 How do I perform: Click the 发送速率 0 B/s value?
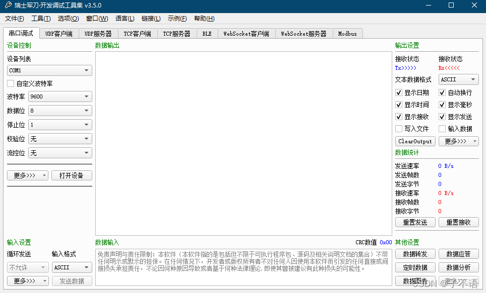[446, 166]
